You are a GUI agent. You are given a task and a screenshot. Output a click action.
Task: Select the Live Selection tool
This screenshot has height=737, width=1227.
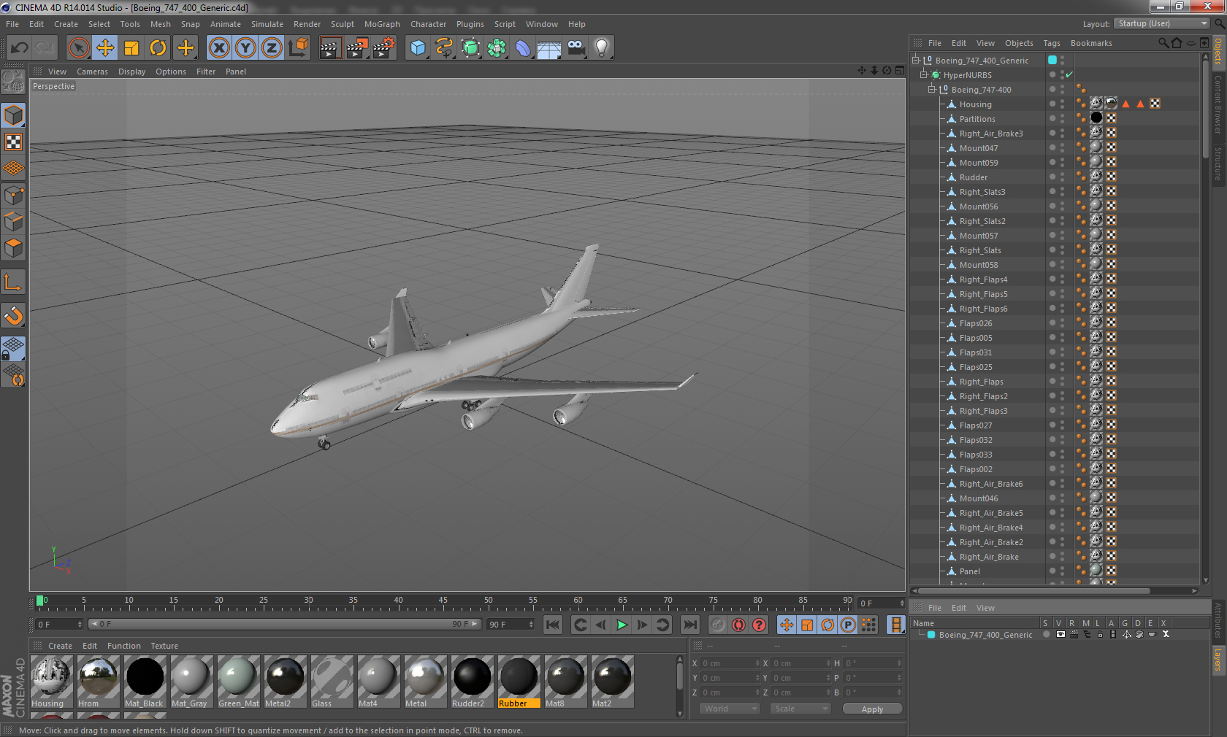coord(78,48)
